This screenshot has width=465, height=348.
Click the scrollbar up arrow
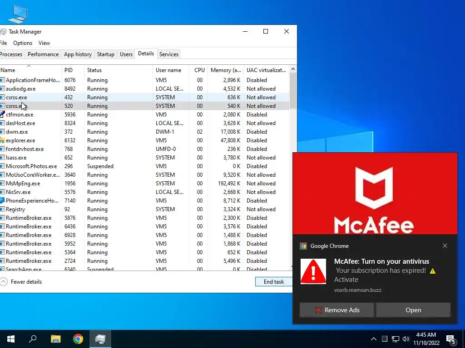[293, 69]
